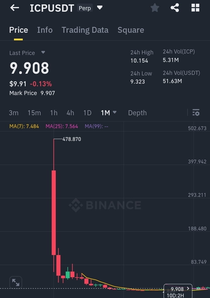
Task: Open the grid layout icon
Action: 195,8
